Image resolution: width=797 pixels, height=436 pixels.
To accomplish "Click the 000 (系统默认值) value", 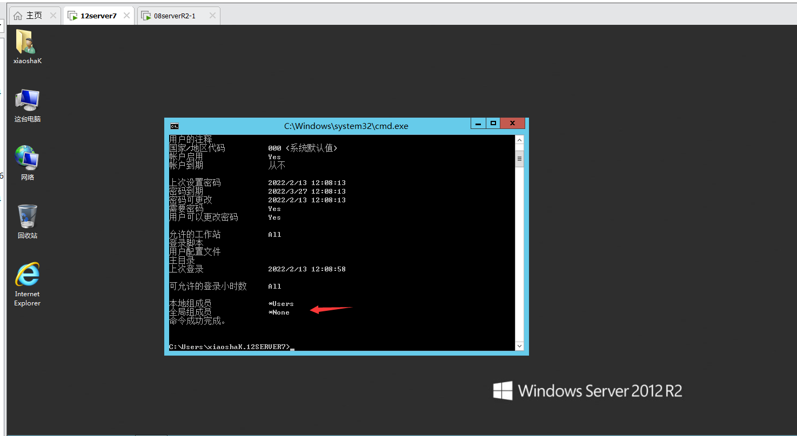I will click(303, 148).
